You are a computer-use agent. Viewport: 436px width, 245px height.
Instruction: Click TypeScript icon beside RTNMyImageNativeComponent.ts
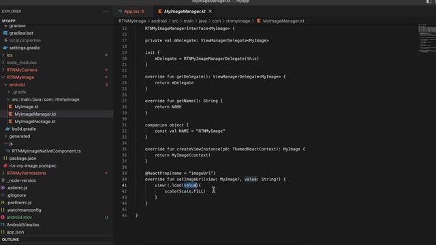click(x=7, y=151)
